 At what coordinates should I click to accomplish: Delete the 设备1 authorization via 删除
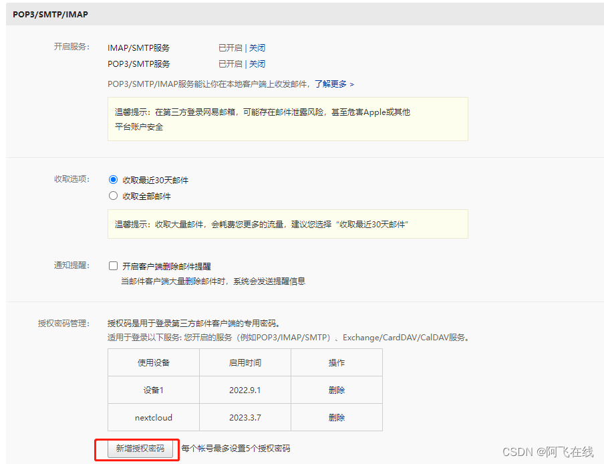[x=337, y=389]
